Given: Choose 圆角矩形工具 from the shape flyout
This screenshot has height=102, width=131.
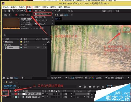Looking at the screenshot, I should point(42,14).
